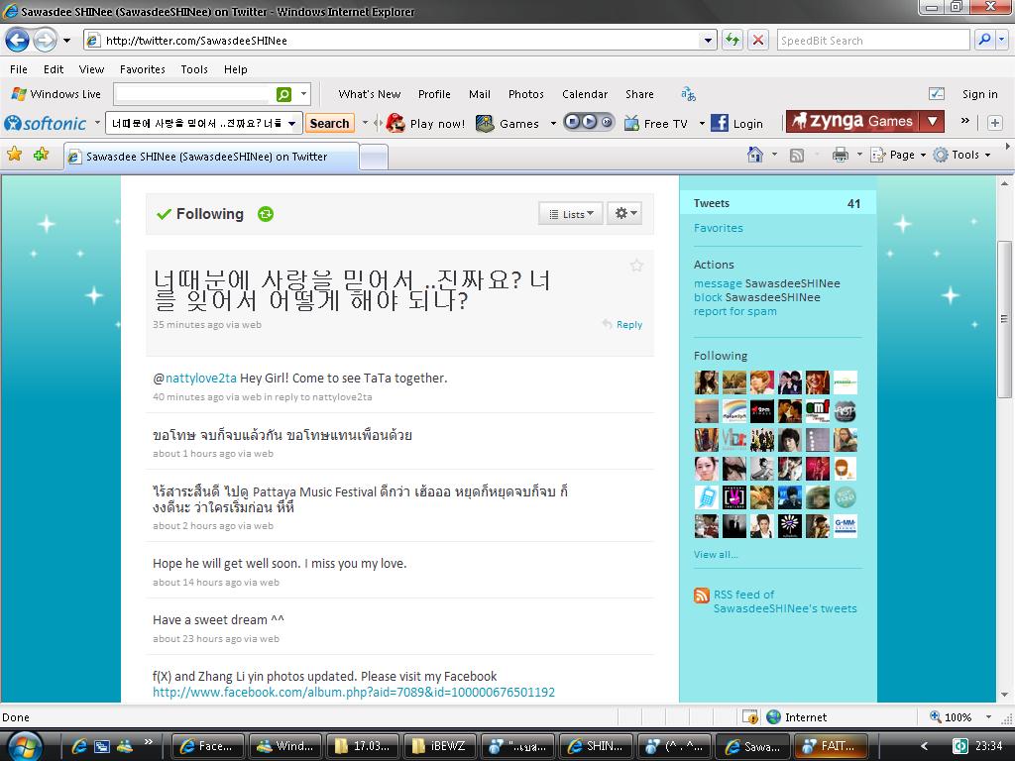Click the orange RSS feed icon

(x=701, y=596)
